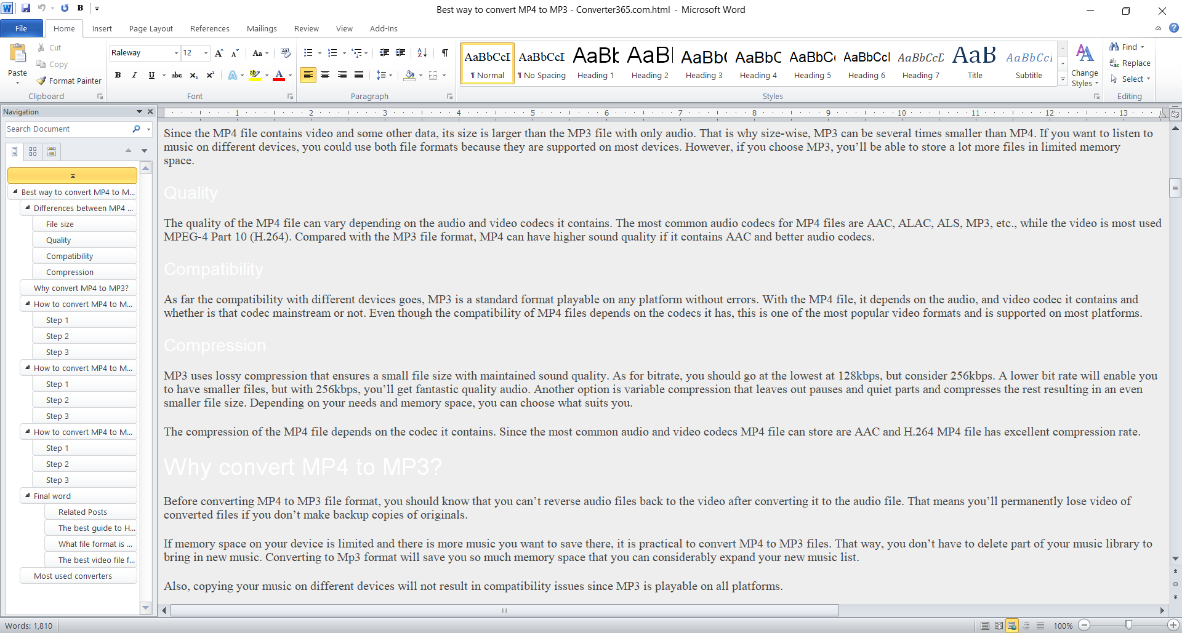Open the font size dropdown
1182x633 pixels.
(x=206, y=53)
